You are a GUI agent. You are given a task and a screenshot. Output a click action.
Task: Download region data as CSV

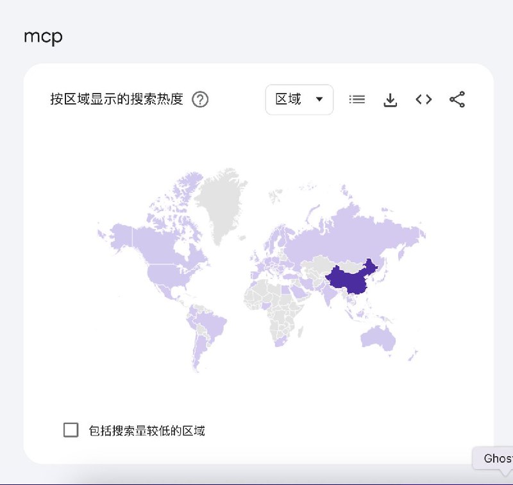[390, 100]
